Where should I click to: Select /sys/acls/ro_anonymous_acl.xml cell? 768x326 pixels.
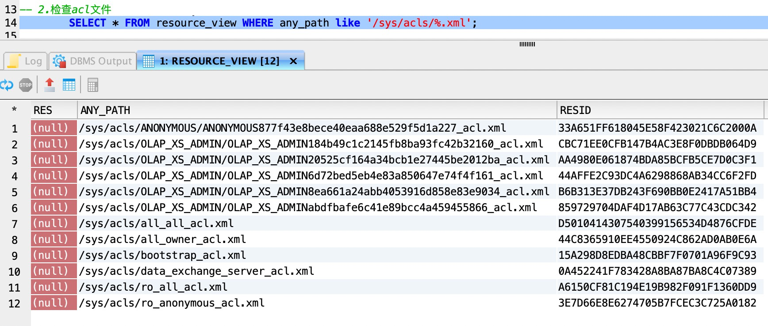click(x=317, y=303)
